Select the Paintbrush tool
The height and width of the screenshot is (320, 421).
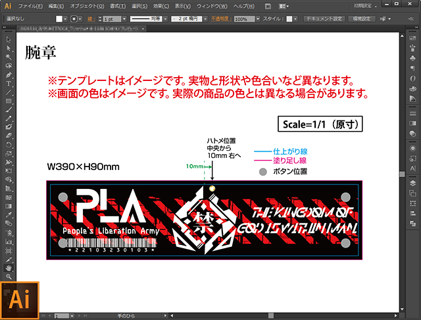tap(9, 109)
